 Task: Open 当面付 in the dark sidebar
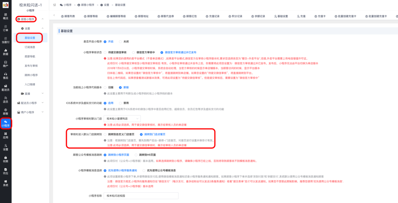click(5, 40)
